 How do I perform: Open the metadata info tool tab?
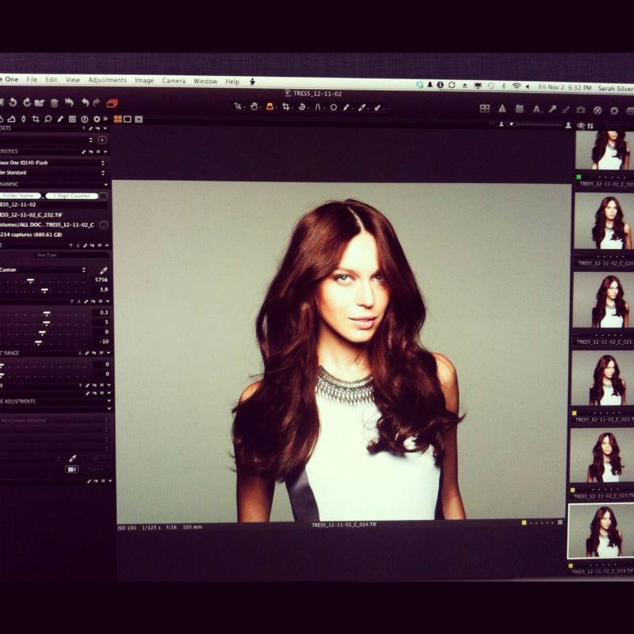click(x=84, y=119)
